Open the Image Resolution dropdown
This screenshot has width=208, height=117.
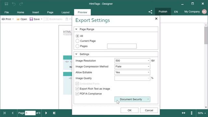click(x=132, y=61)
